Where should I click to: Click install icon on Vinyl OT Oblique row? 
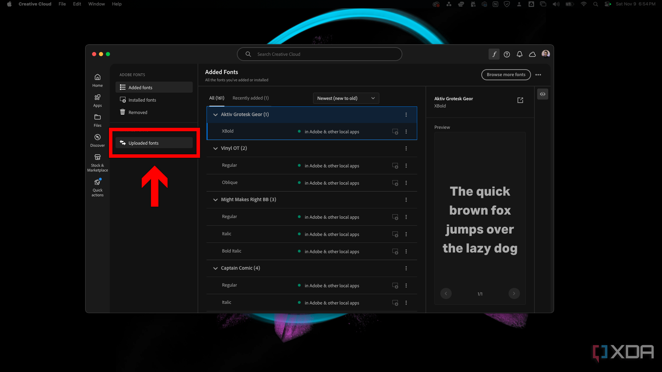coord(395,183)
